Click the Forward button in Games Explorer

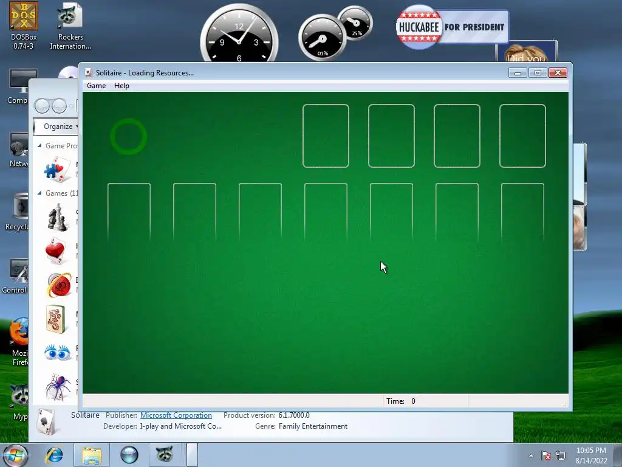click(x=59, y=106)
